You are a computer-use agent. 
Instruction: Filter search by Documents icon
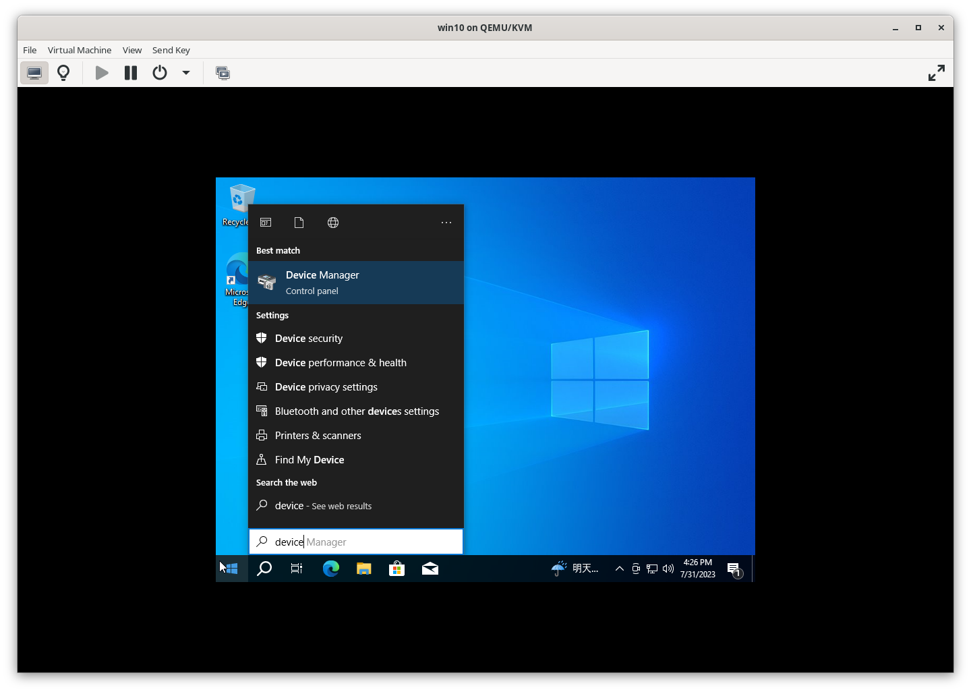pos(299,223)
